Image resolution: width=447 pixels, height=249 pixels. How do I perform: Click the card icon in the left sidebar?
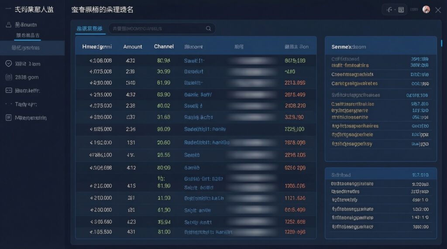[8, 91]
